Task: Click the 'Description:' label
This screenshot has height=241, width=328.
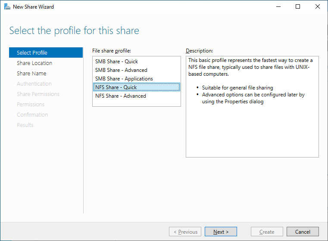Action: (199, 51)
